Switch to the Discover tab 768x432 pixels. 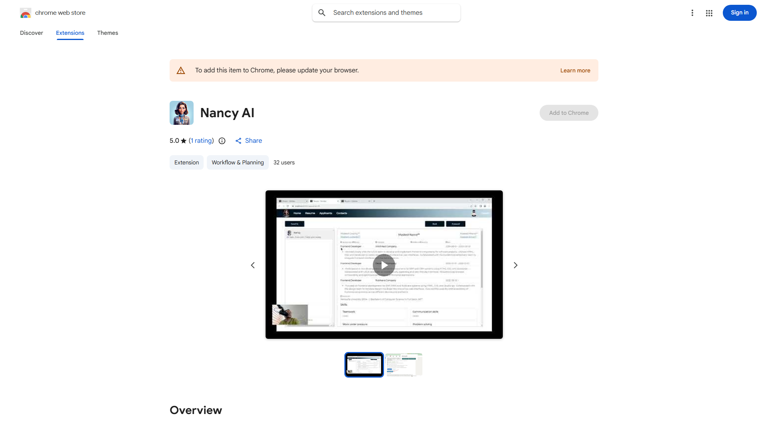pyautogui.click(x=32, y=33)
